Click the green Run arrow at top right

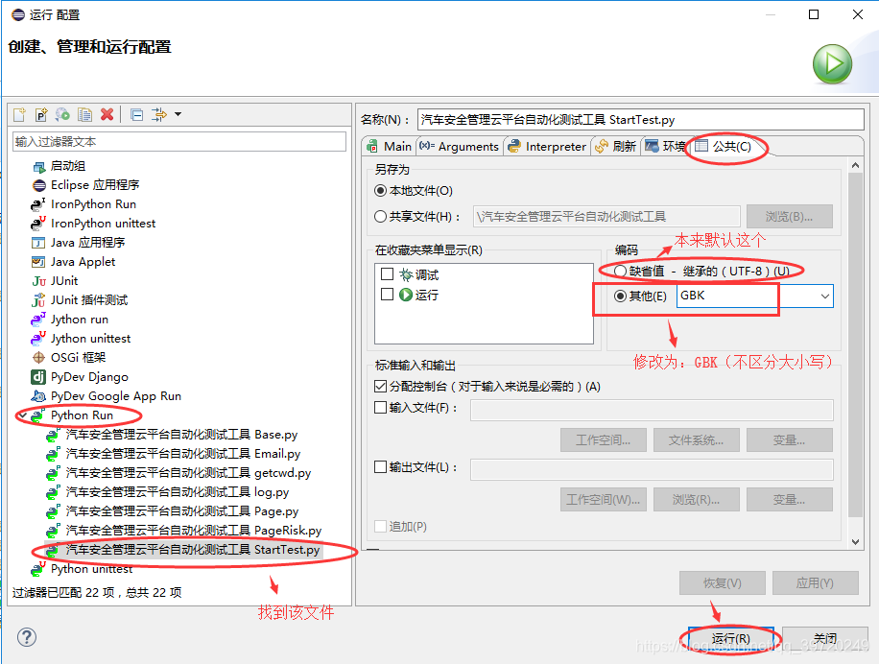[831, 63]
